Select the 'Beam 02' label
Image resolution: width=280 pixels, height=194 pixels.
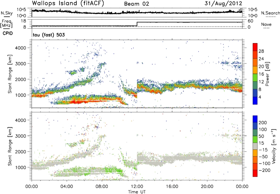[136, 4]
